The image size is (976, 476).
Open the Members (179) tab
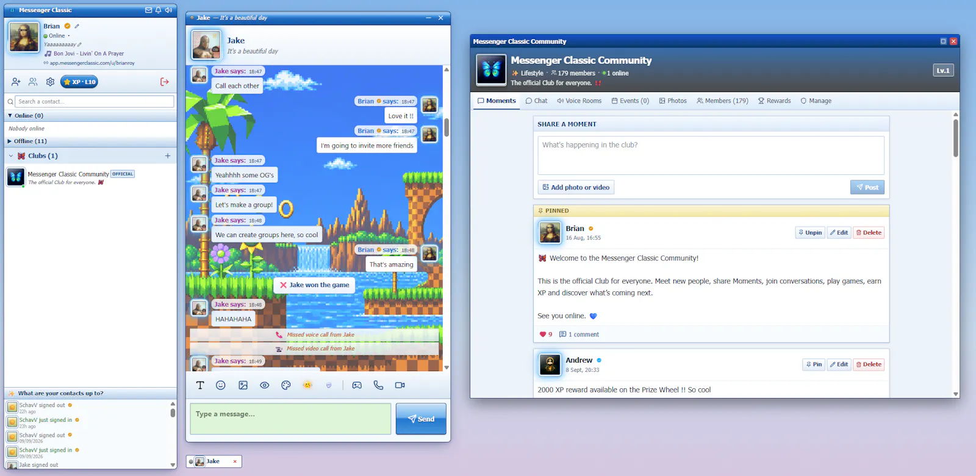722,101
